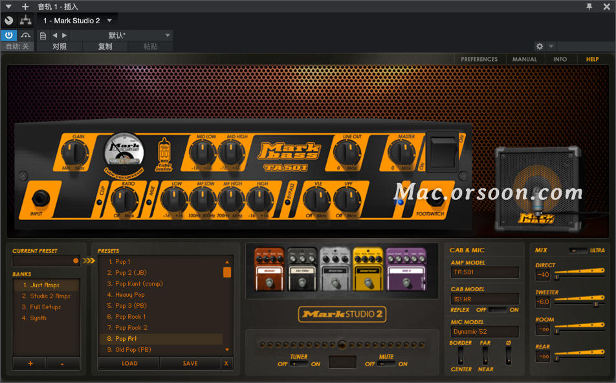The width and height of the screenshot is (616, 383).
Task: Select the Synth bank
Action: (x=47, y=318)
